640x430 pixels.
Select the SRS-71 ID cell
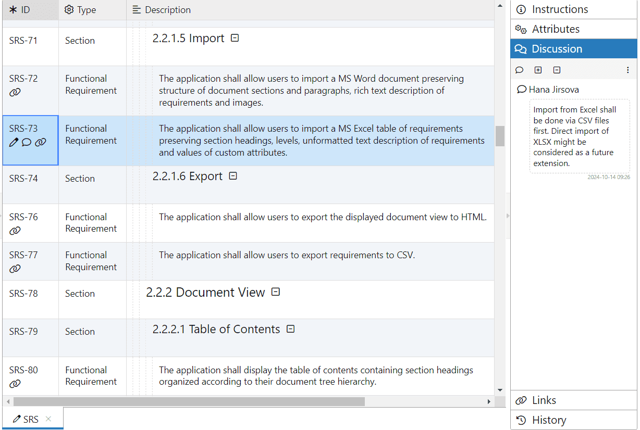(30, 46)
